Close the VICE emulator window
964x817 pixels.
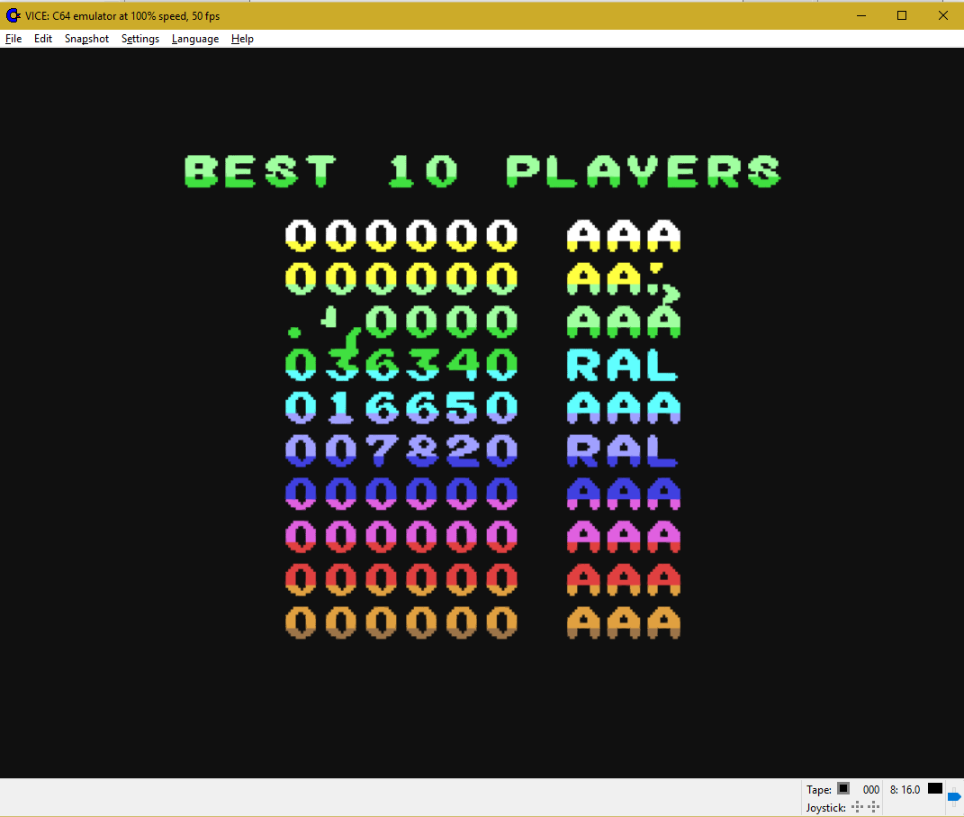[x=942, y=15]
